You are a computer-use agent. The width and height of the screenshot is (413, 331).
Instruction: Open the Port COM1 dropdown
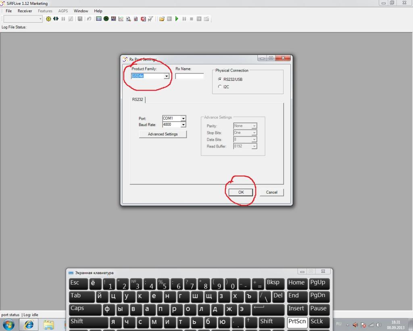[x=183, y=118]
